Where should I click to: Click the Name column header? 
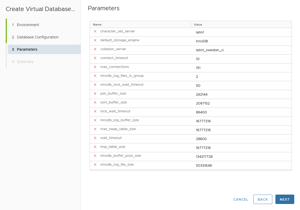[97, 24]
